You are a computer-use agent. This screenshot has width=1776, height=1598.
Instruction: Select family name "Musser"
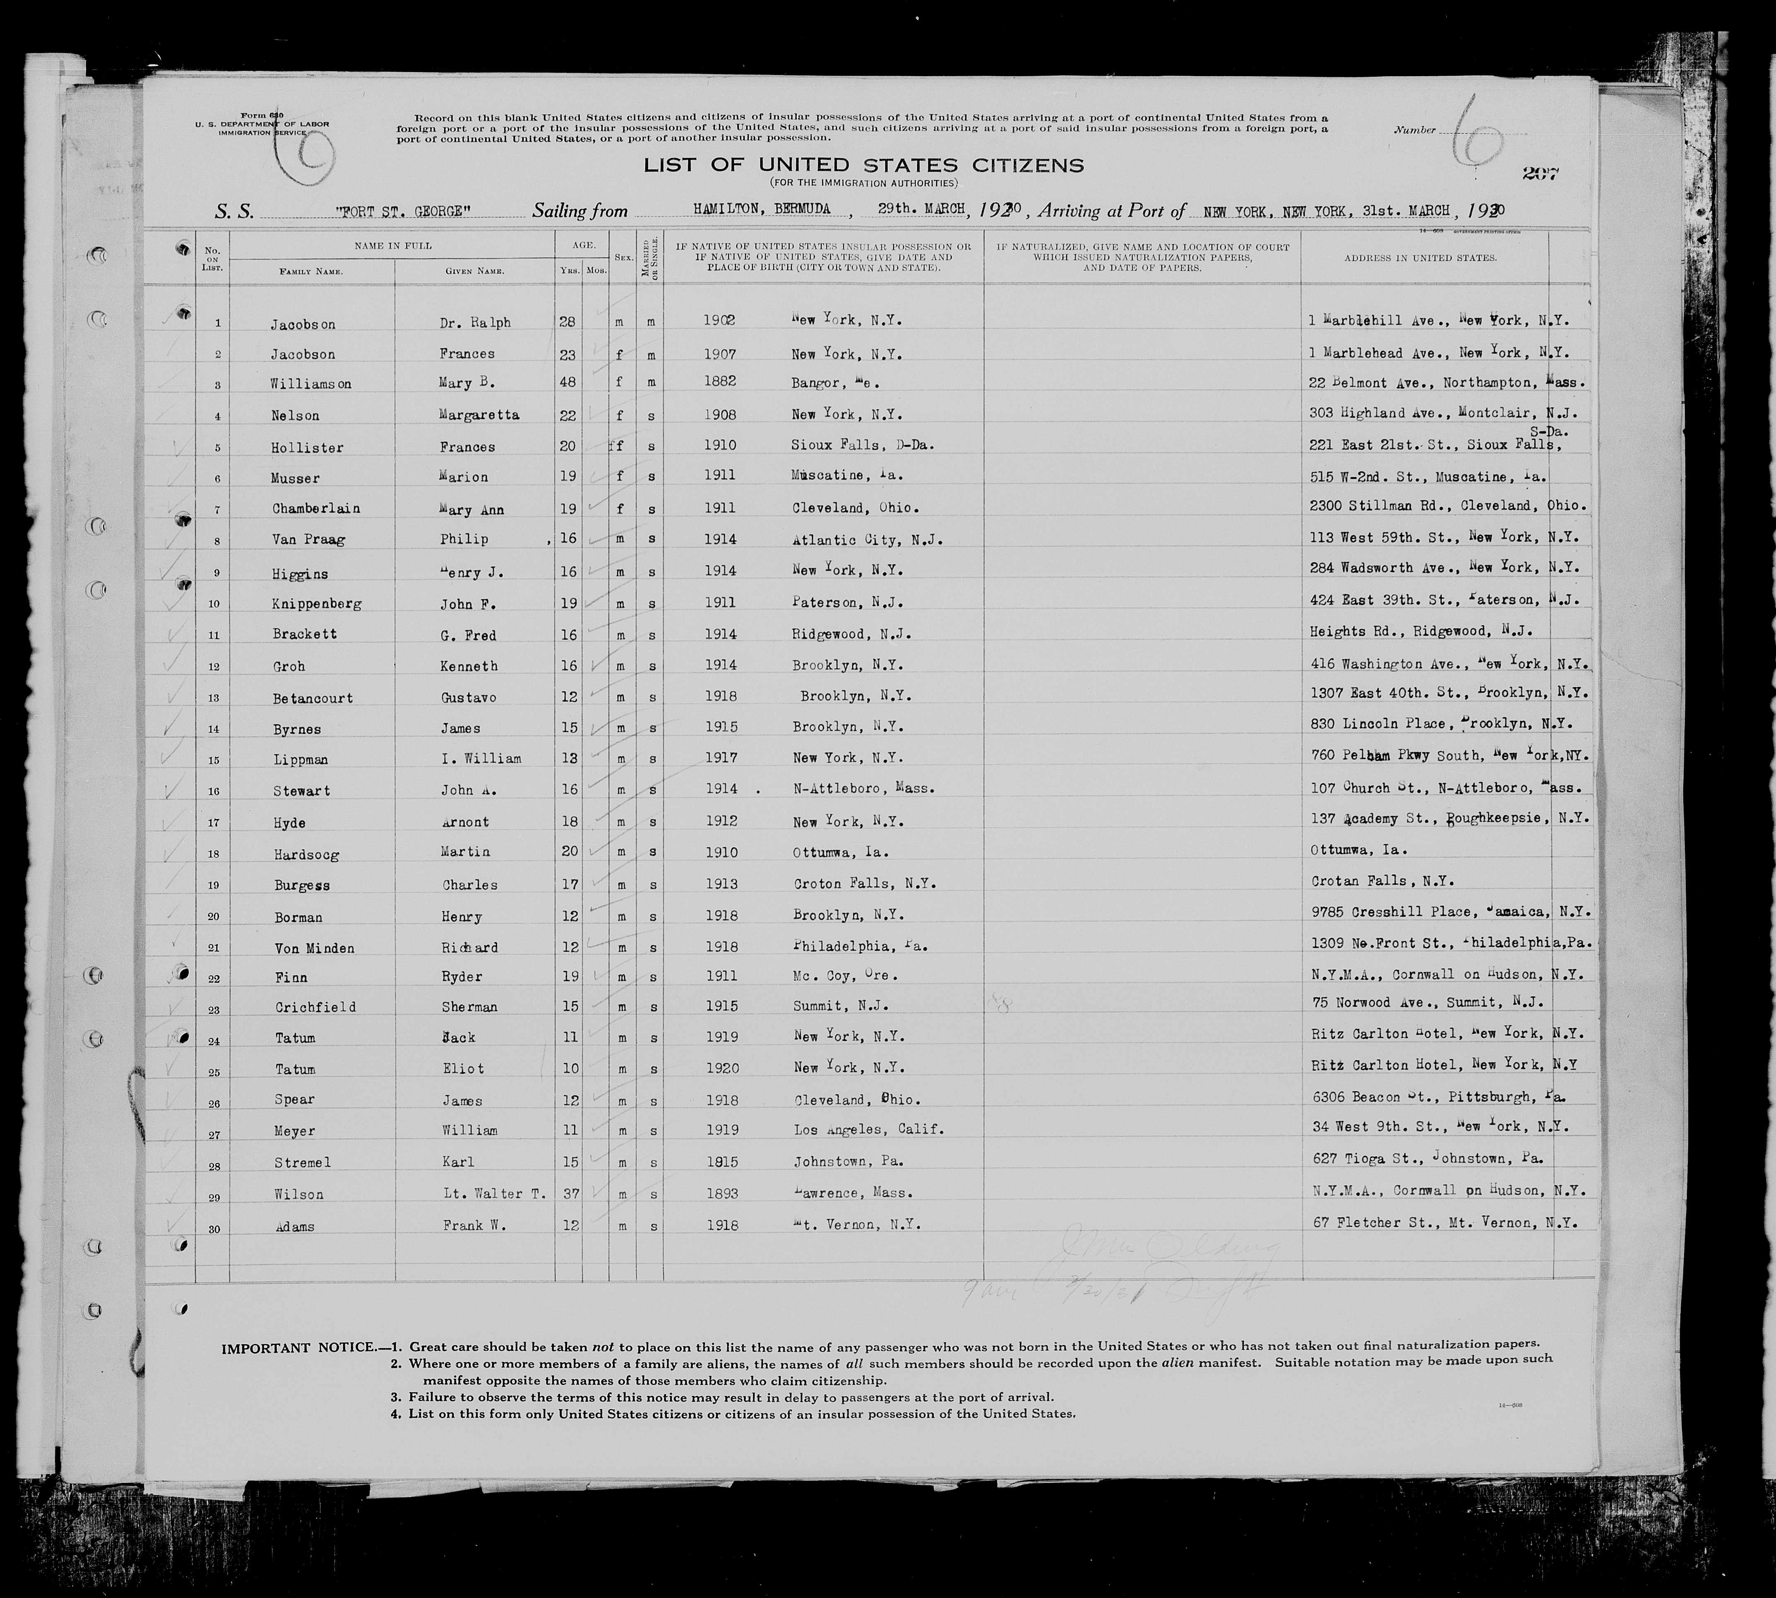295,478
